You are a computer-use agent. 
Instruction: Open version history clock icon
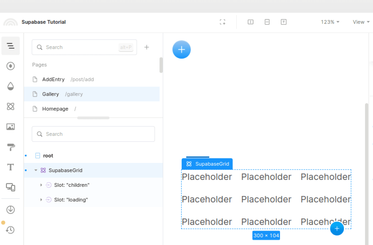[x=10, y=230]
